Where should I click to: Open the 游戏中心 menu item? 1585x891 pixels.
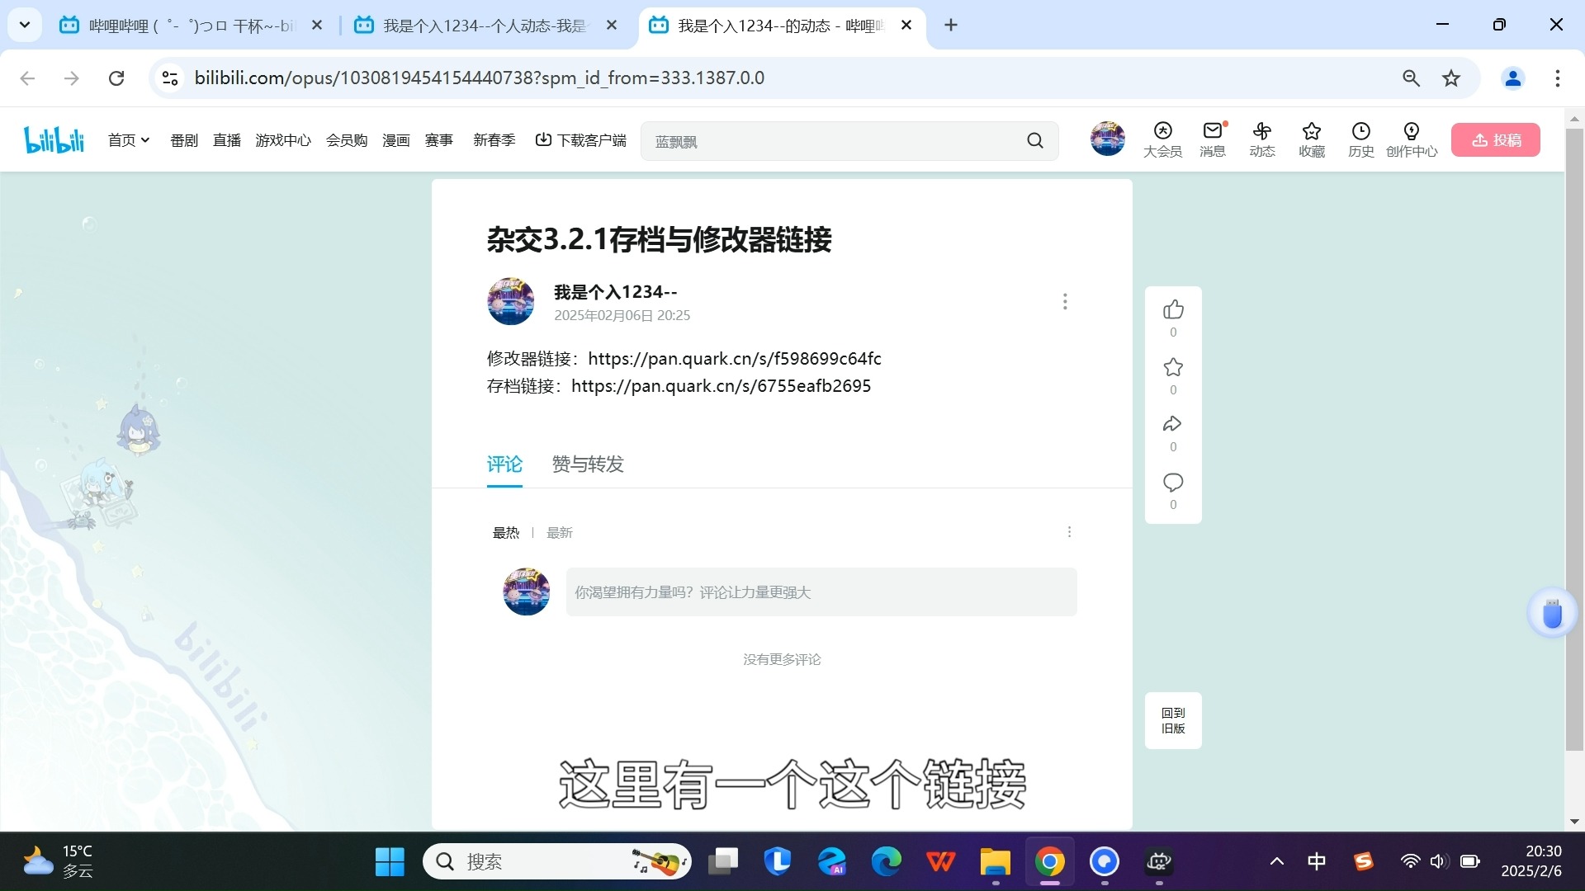coord(283,139)
